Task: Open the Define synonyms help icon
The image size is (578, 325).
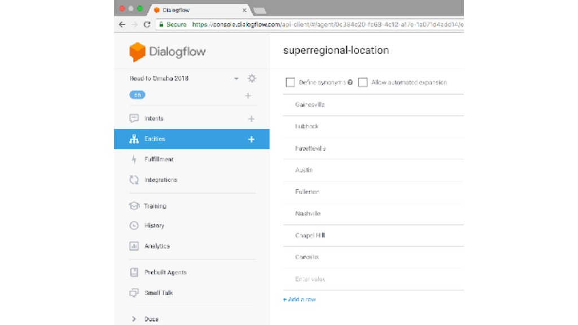Action: click(x=350, y=82)
